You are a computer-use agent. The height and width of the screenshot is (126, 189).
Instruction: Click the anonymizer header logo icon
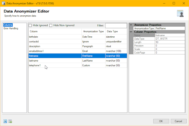tap(180, 13)
